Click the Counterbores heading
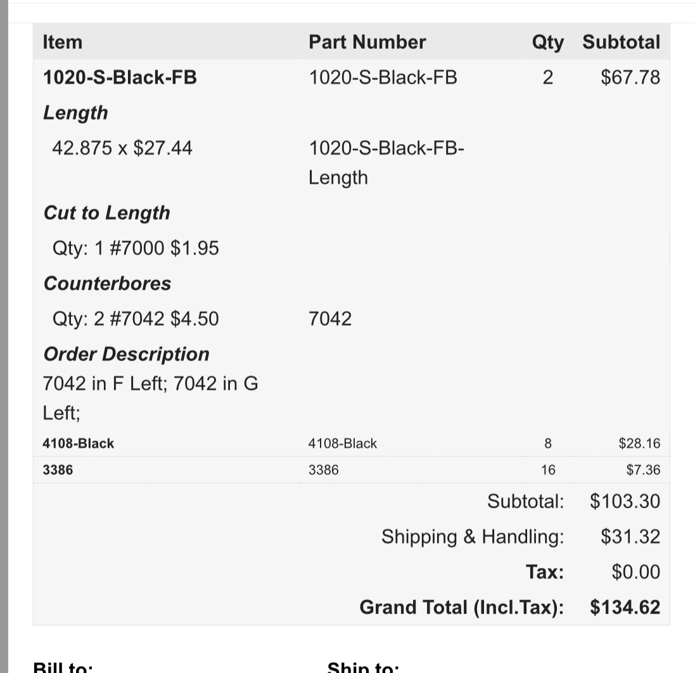The height and width of the screenshot is (673, 695). 107,284
